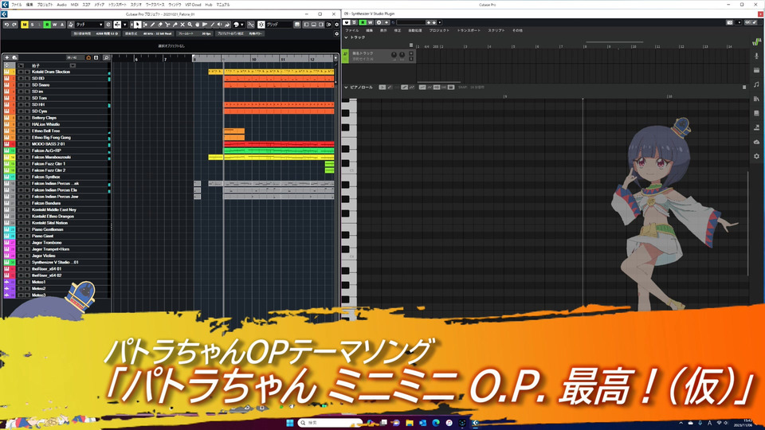Click the QC button in plugin header

click(x=747, y=22)
